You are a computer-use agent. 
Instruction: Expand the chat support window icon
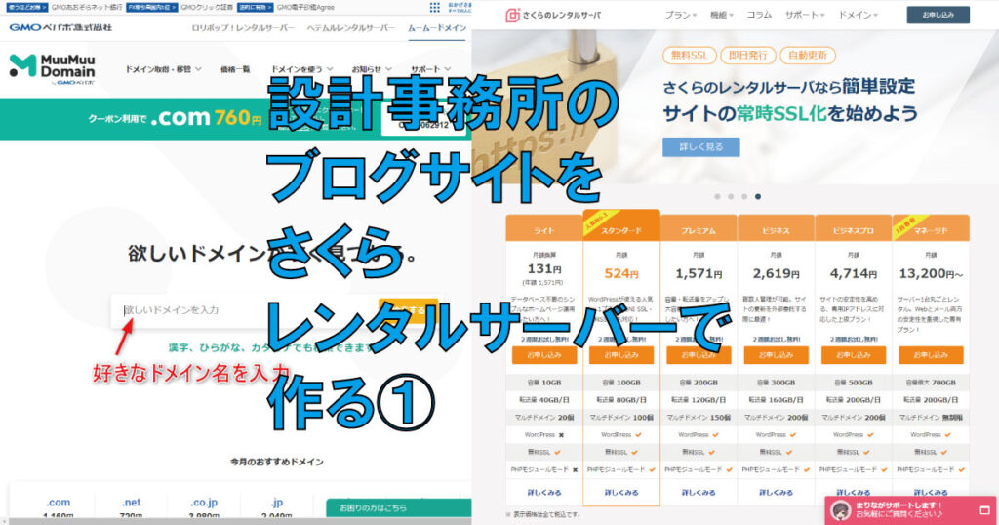coord(985,510)
